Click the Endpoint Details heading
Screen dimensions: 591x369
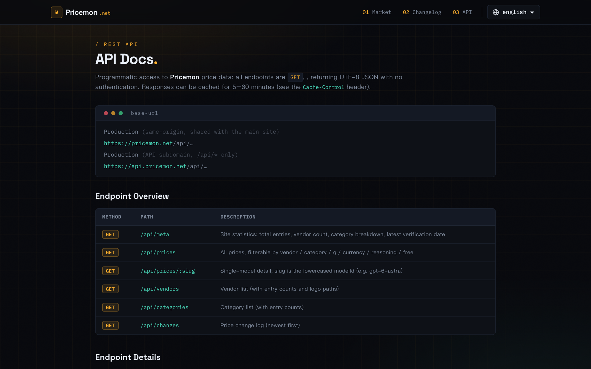click(128, 357)
